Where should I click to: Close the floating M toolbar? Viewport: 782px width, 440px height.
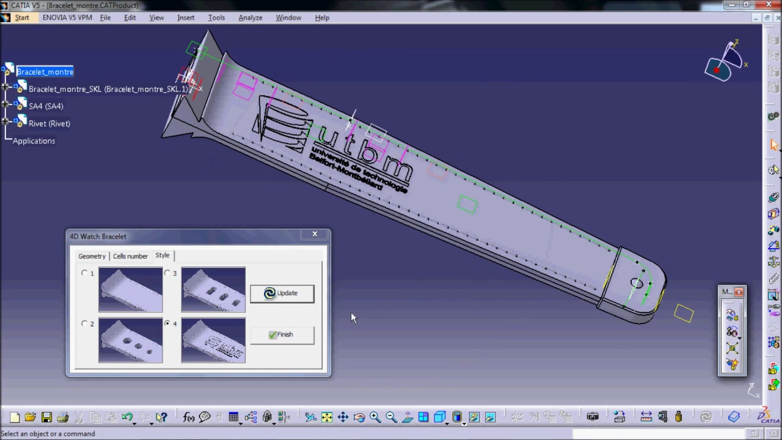click(x=739, y=292)
